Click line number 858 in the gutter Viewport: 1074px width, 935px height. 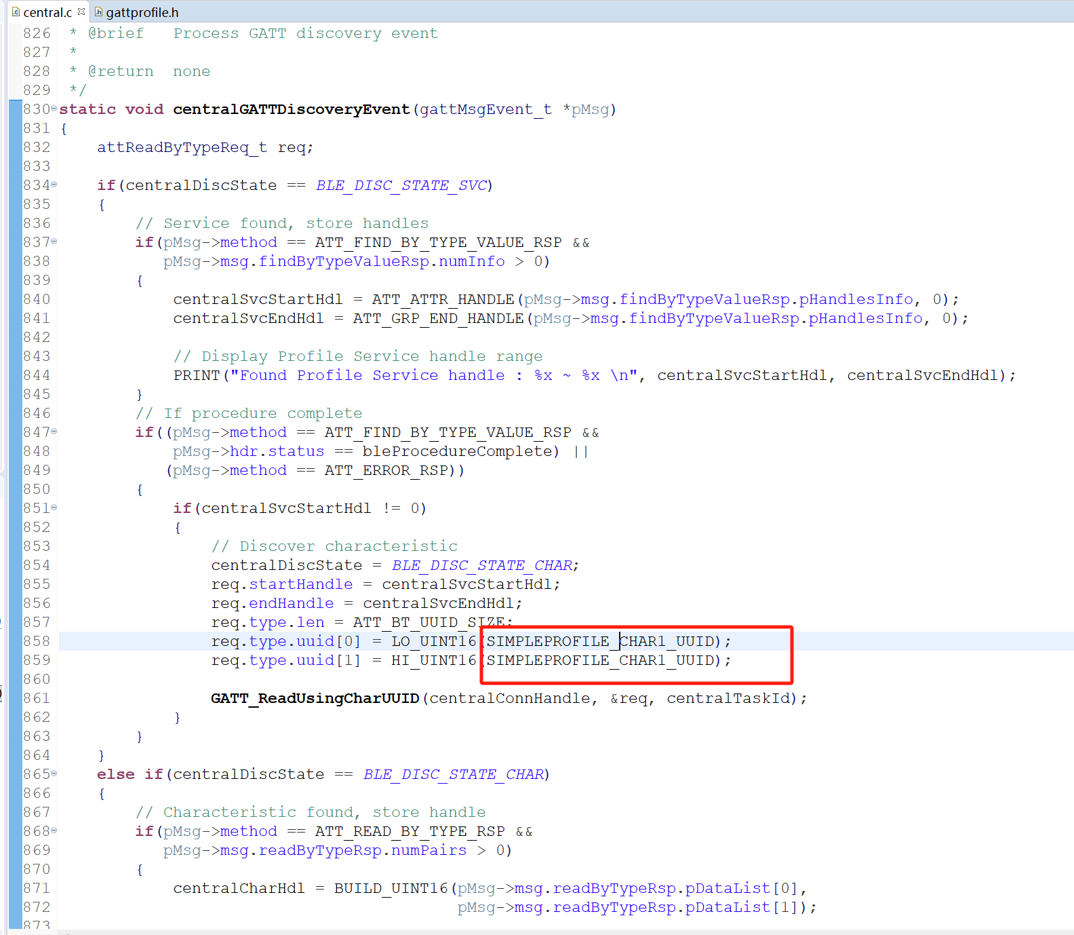pyautogui.click(x=37, y=641)
